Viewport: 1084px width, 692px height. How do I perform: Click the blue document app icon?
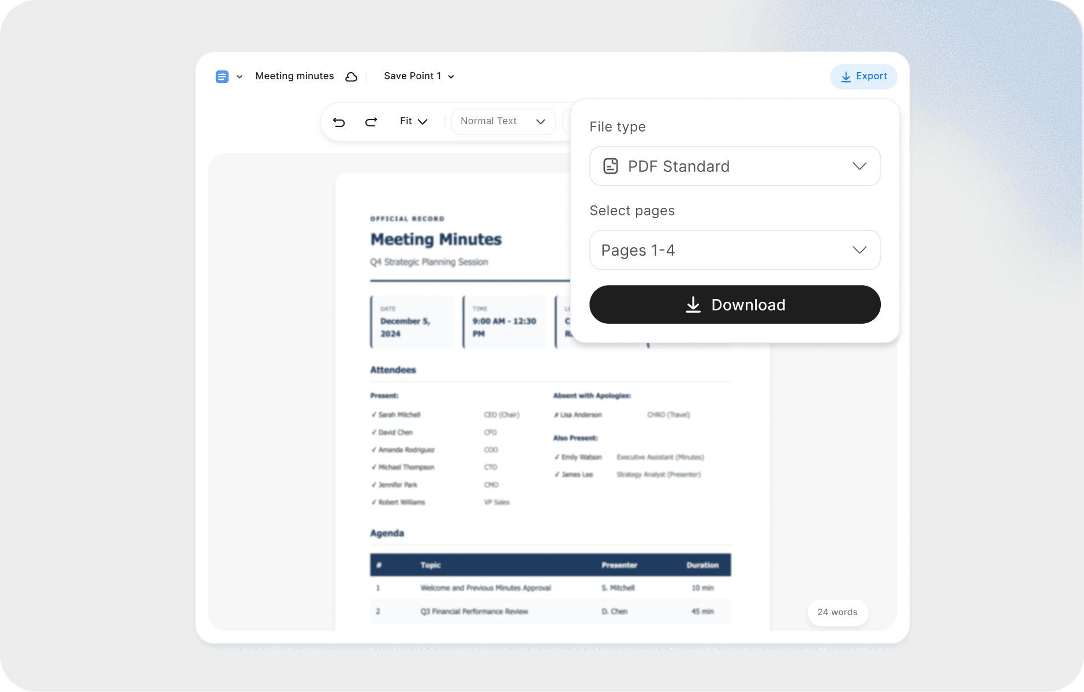coord(222,76)
